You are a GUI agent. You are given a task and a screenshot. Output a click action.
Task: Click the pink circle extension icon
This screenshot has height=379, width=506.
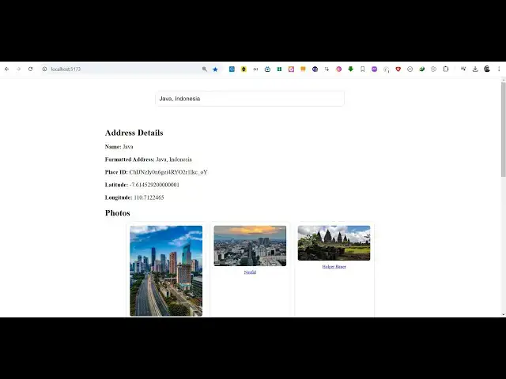(338, 69)
